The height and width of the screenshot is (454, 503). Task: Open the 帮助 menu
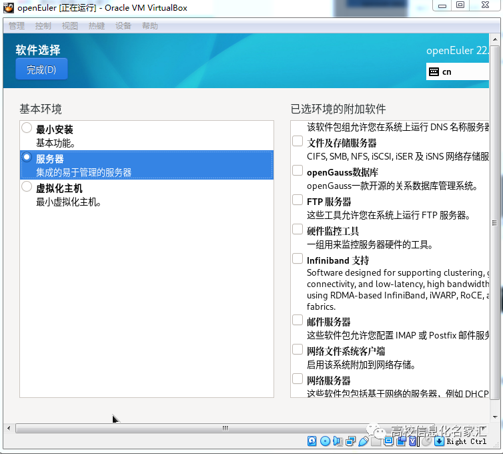150,25
